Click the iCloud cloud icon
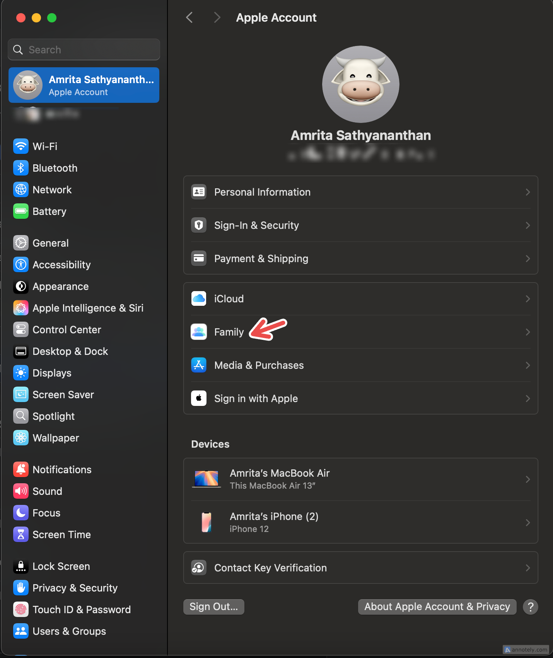The height and width of the screenshot is (658, 553). click(x=199, y=298)
